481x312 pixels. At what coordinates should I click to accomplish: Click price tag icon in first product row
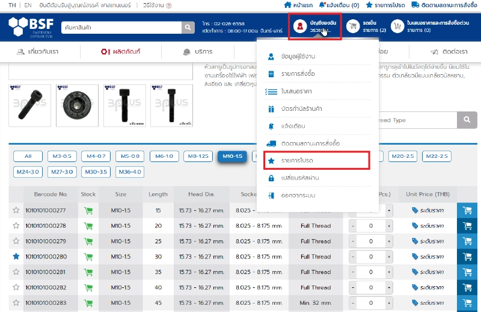tap(415, 210)
